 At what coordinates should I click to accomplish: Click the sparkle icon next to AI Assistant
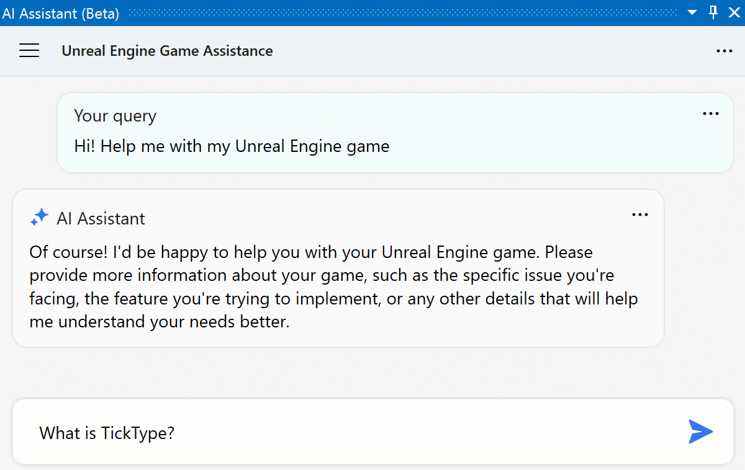(39, 218)
